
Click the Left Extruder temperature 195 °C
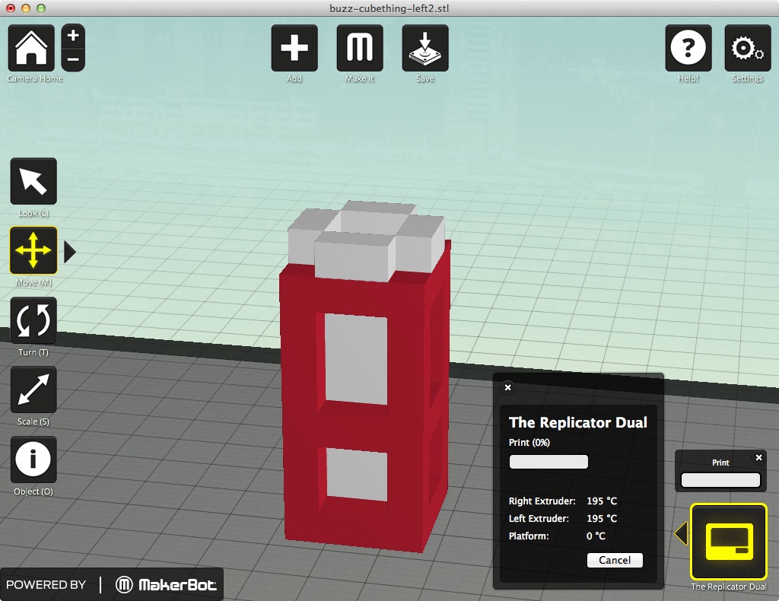(602, 519)
